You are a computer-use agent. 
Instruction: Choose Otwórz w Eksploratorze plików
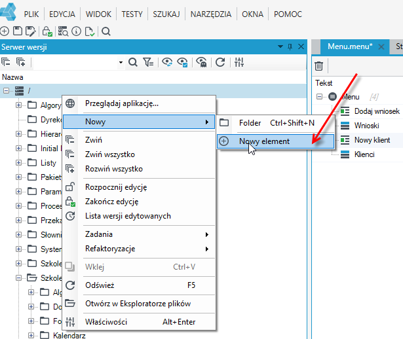[x=139, y=304]
